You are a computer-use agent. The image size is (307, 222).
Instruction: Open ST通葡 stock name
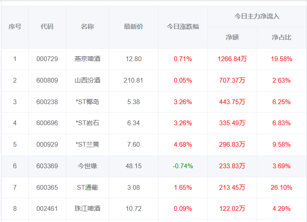(87, 188)
